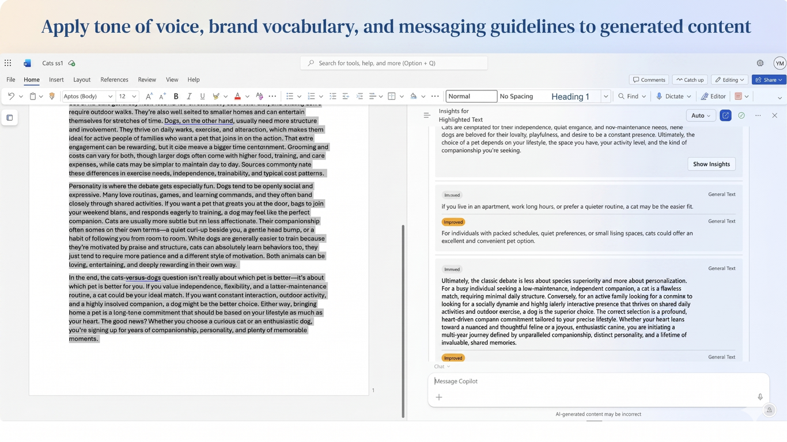Screen dimensions: 787x442
Task: Click the Comments button
Action: pos(649,79)
